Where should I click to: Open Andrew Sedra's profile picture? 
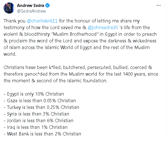(x=9, y=8)
